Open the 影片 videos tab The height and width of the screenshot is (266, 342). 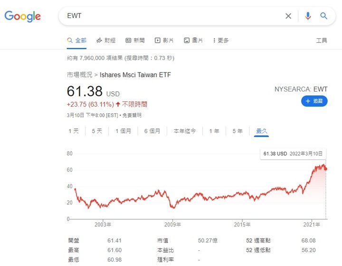click(x=164, y=40)
